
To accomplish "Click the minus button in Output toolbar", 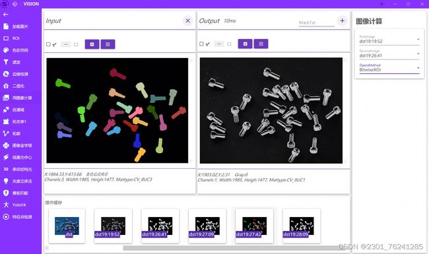I will click(x=219, y=44).
